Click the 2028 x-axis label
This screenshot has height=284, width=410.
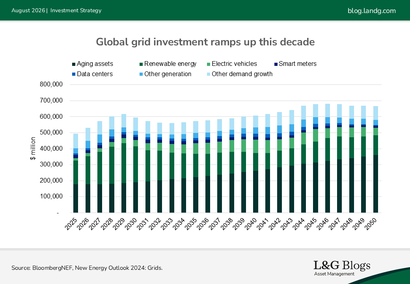107,224
